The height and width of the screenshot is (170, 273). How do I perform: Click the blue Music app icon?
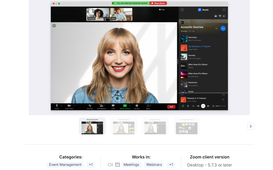point(199,10)
